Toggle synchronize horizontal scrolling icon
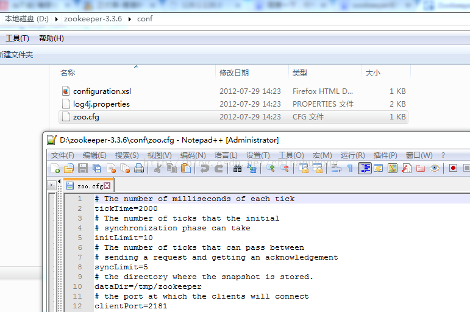Viewport: 470px width, 312px height. [x=318, y=168]
